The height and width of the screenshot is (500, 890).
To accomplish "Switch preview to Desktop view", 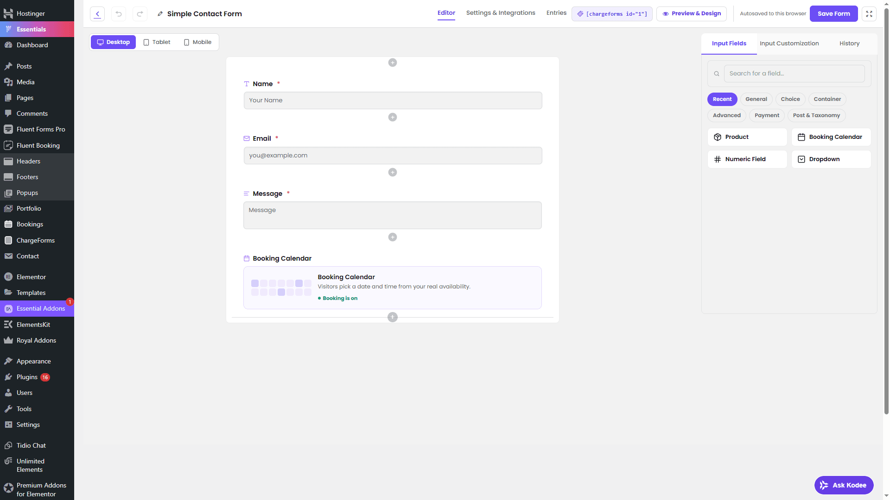I will 113,42.
